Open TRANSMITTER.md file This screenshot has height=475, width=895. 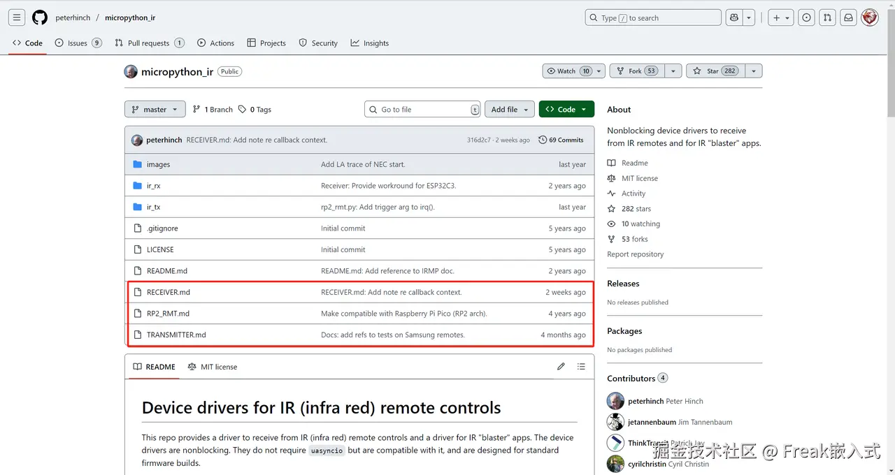pos(176,335)
